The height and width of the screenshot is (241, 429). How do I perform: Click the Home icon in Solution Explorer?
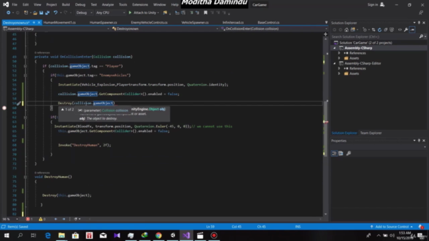347,29
